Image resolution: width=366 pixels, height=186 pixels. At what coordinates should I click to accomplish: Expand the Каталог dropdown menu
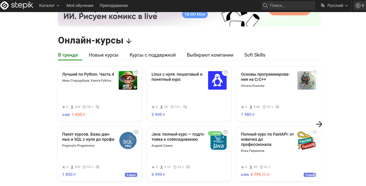click(49, 6)
